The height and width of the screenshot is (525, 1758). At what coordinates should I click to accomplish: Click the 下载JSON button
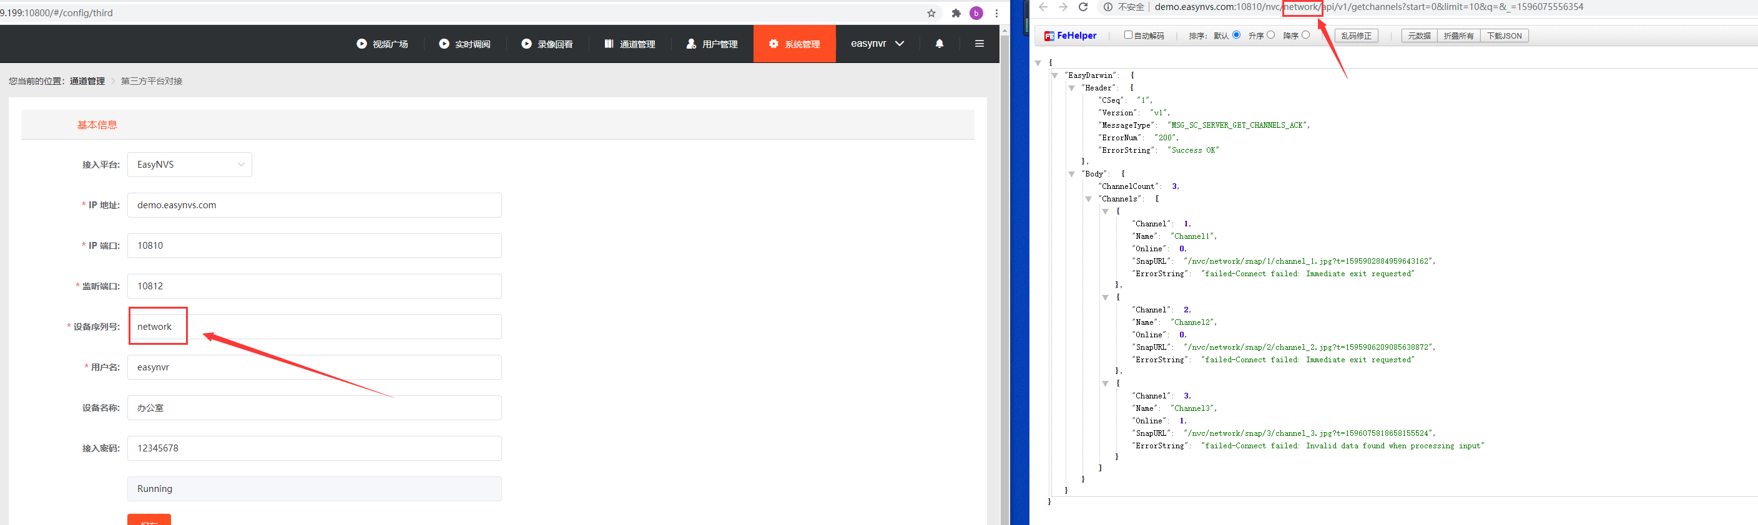point(1504,36)
